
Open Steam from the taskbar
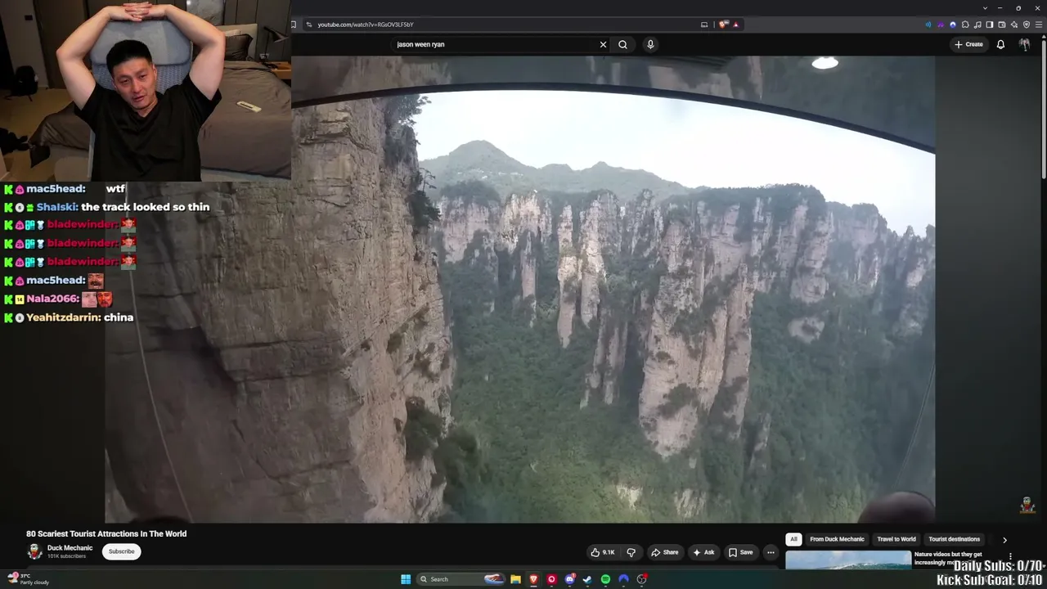(x=587, y=579)
